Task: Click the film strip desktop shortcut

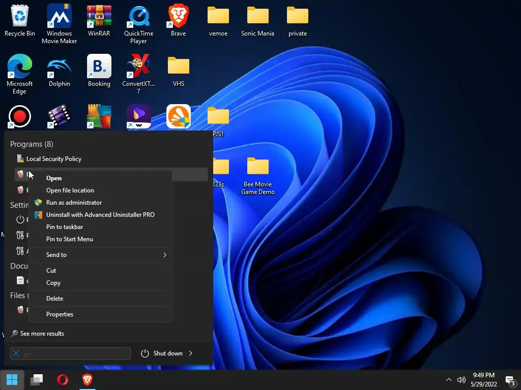Action: [x=59, y=117]
